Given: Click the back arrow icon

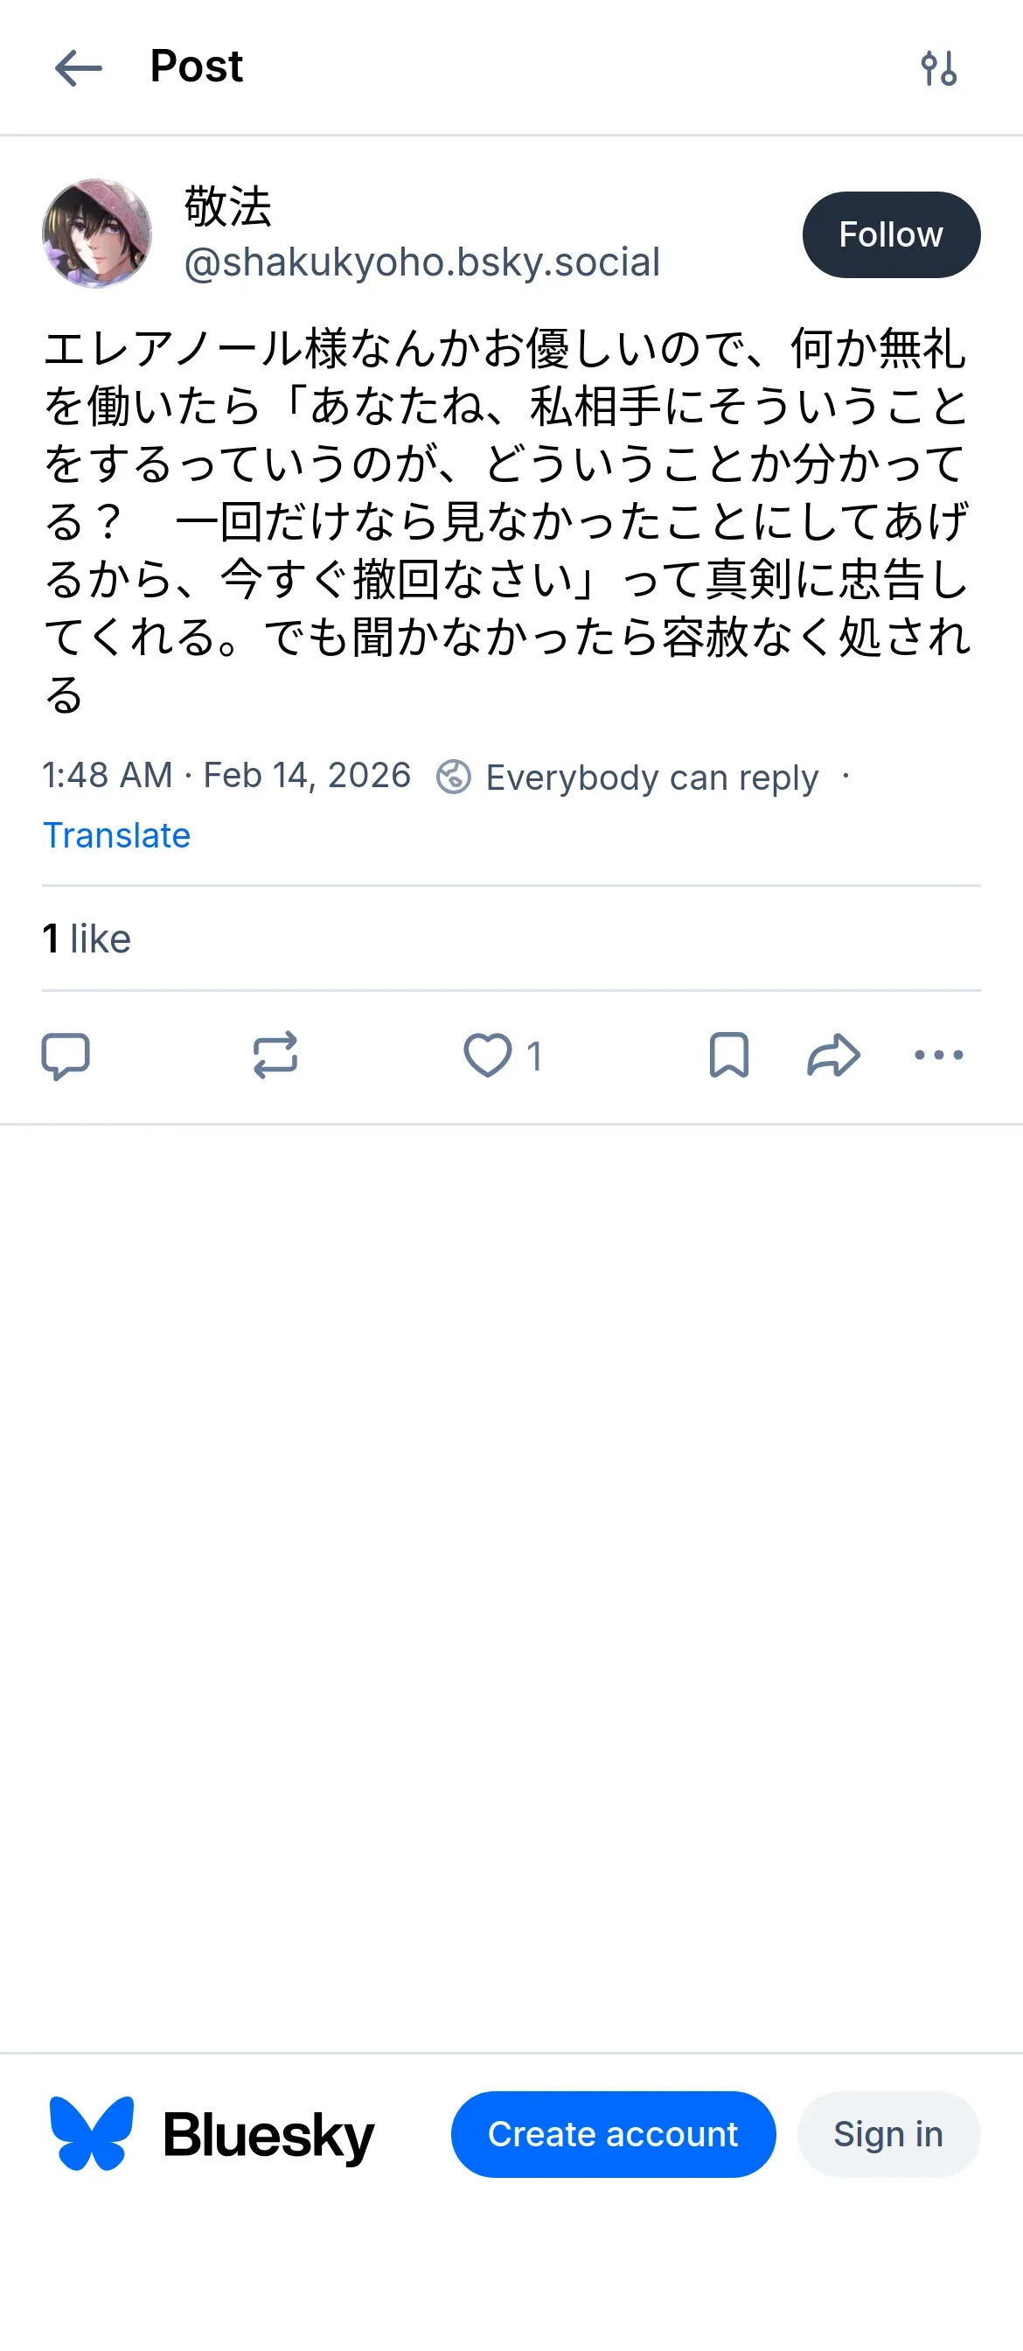Looking at the screenshot, I should click(79, 68).
